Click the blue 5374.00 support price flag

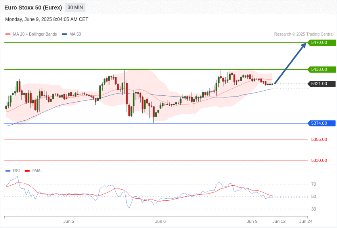(x=322, y=123)
